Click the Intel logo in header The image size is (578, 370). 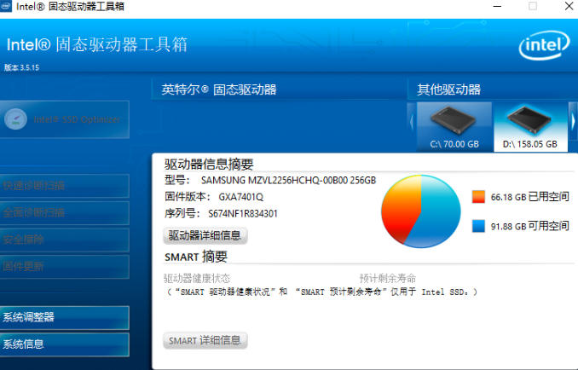545,45
